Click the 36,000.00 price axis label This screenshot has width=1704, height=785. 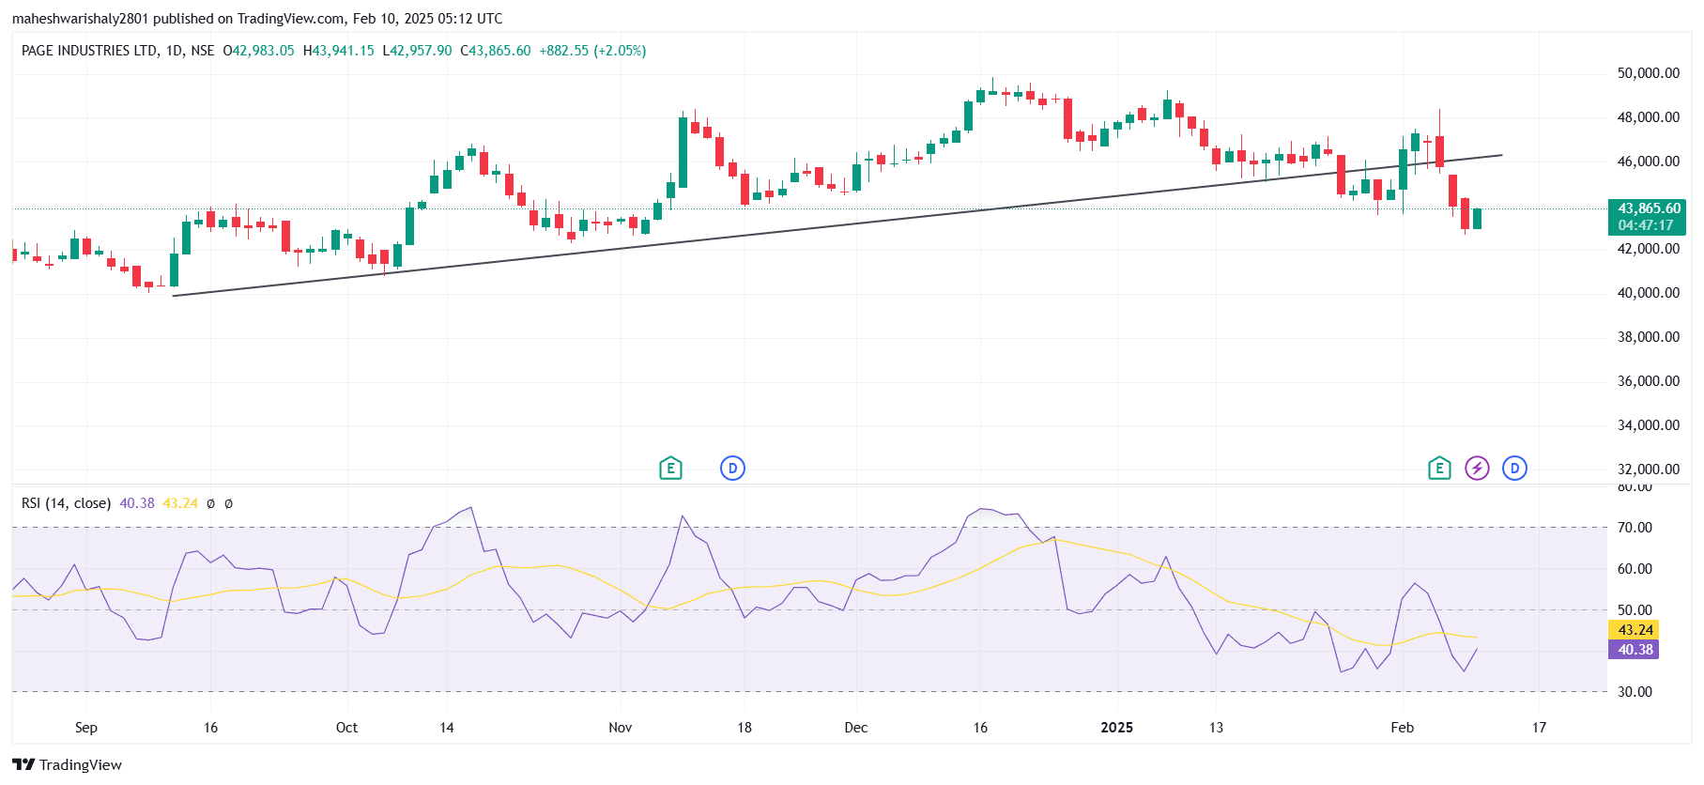tap(1648, 381)
